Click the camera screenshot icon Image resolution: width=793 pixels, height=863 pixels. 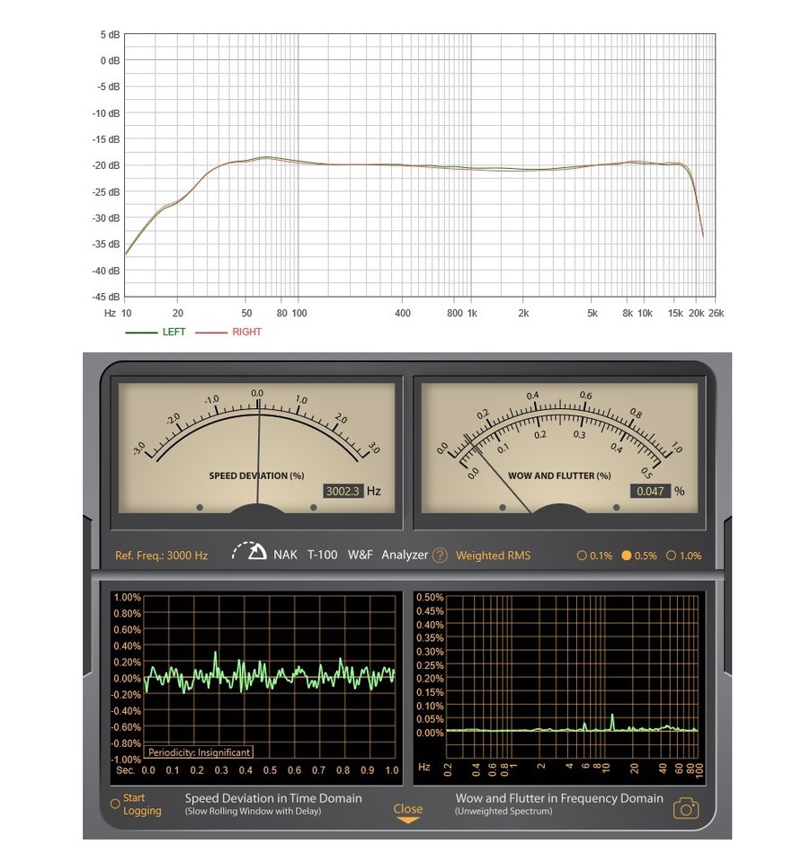pyautogui.click(x=685, y=809)
